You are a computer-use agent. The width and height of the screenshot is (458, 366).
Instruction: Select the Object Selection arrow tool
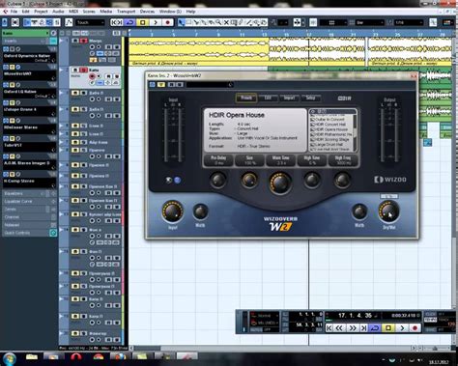coord(182,22)
